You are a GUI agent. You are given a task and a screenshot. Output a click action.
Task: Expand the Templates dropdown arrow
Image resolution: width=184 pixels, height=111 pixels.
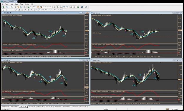coord(88,7)
